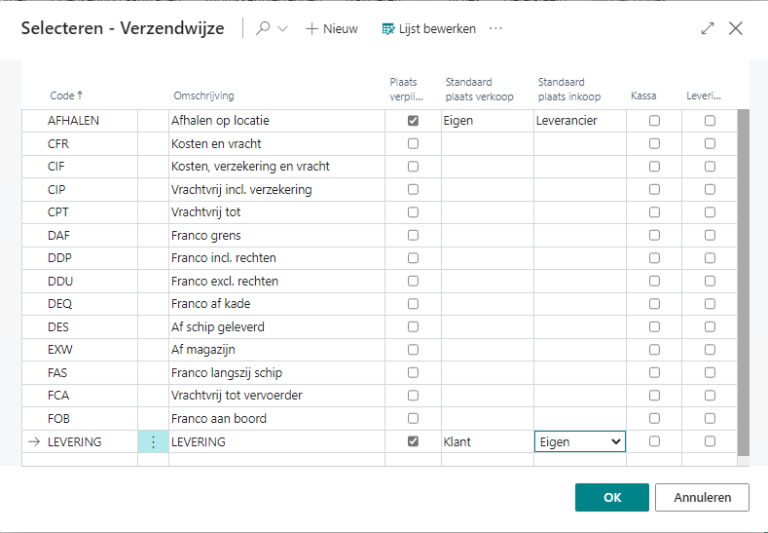Click the Nieuw plus button
Screen dimensions: 768x533
tap(331, 29)
